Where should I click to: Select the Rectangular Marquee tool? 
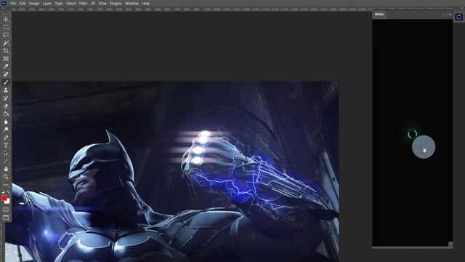click(x=6, y=27)
